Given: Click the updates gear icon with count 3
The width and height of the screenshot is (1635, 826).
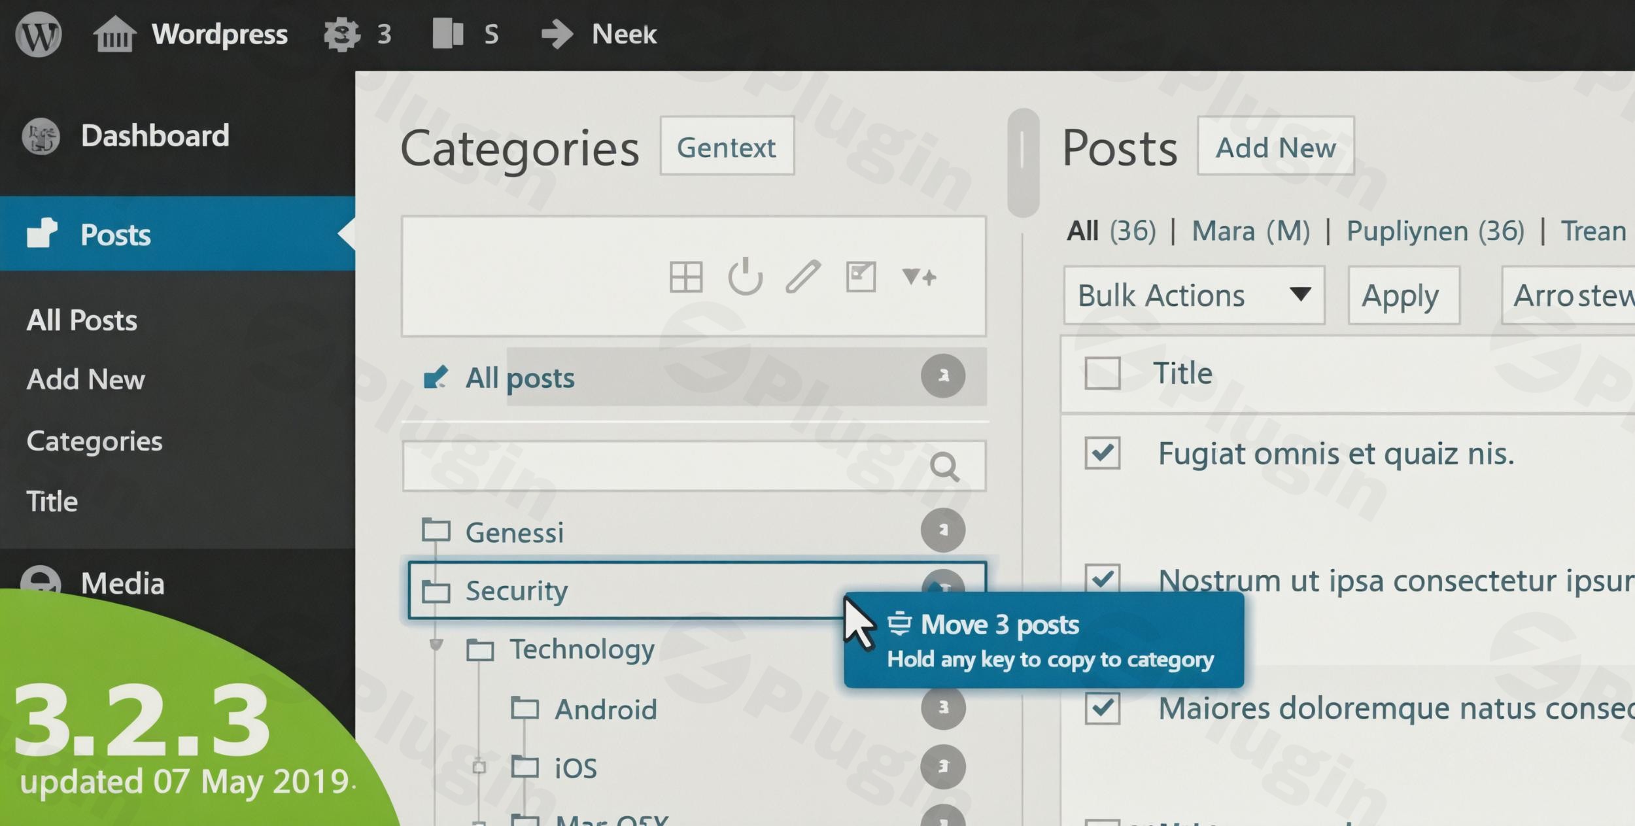Looking at the screenshot, I should click(342, 34).
